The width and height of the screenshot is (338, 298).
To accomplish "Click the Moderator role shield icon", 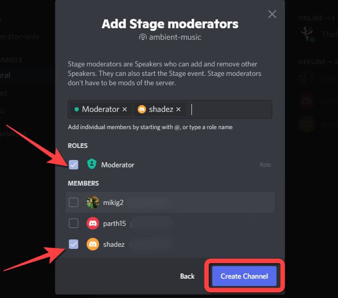I will pyautogui.click(x=92, y=165).
